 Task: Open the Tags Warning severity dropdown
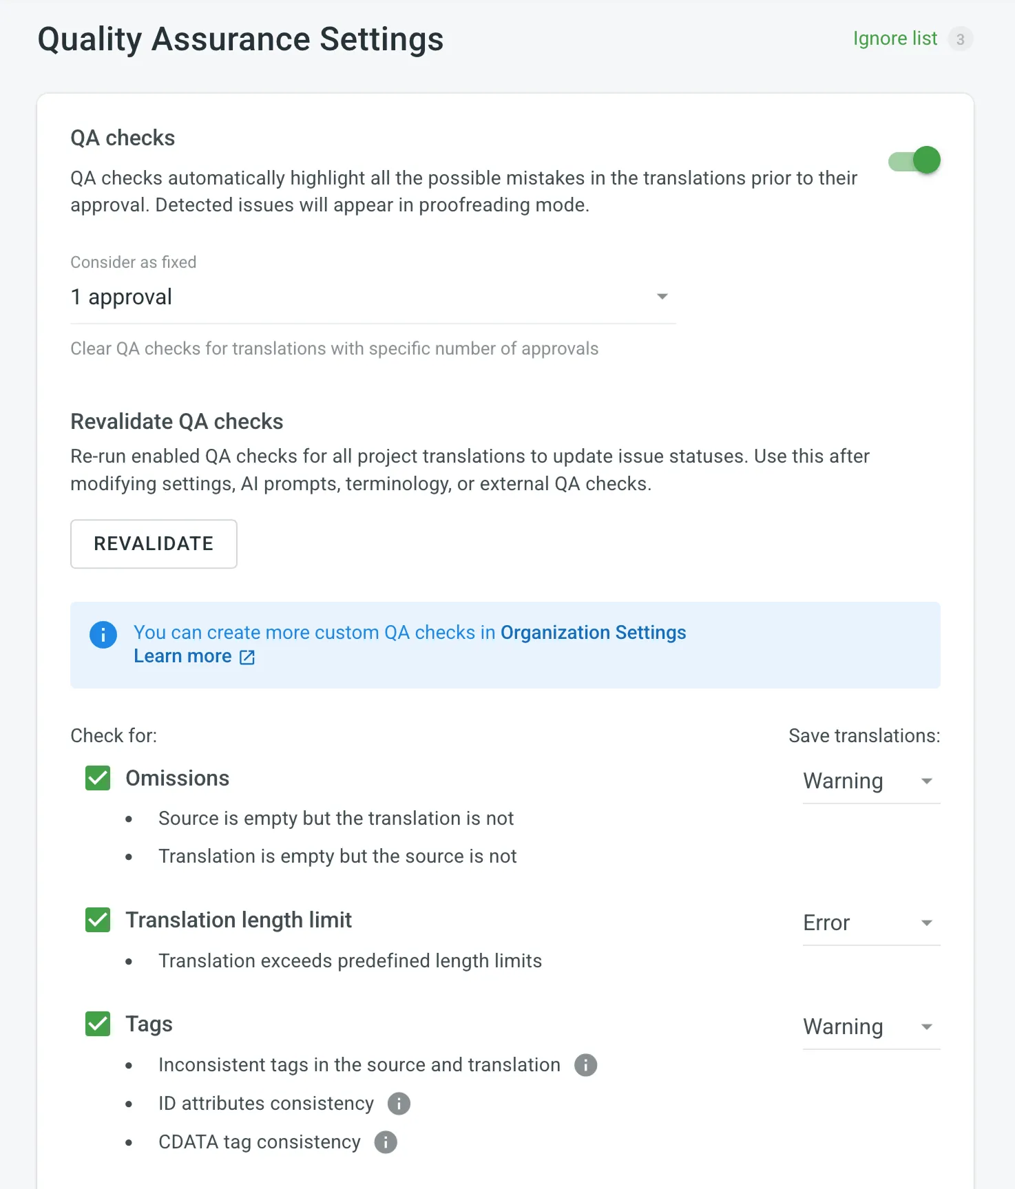870,1027
